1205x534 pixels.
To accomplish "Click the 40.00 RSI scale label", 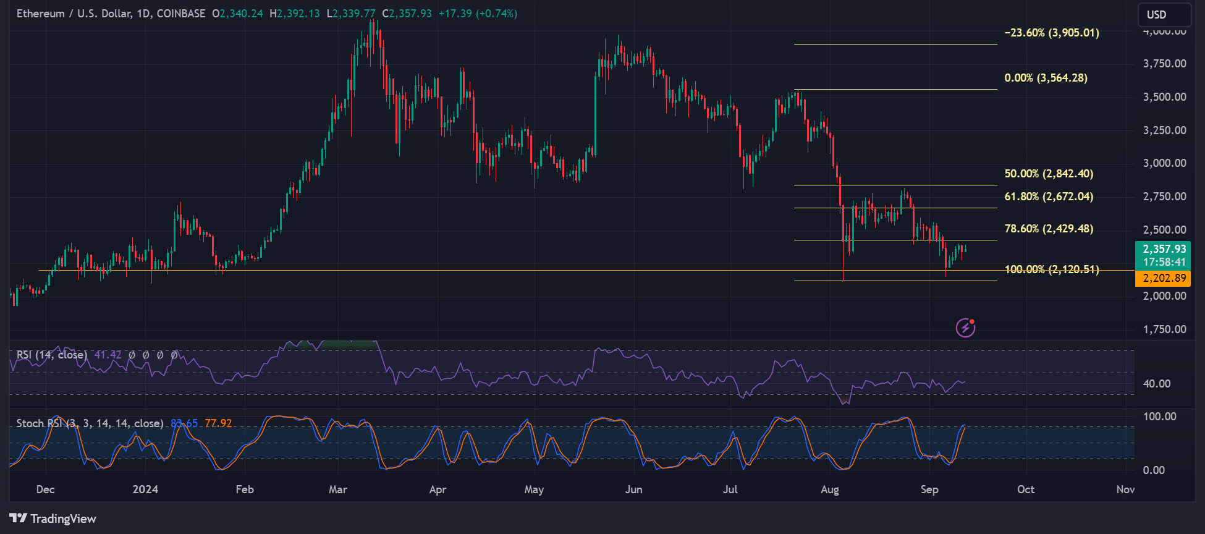I will coord(1157,384).
